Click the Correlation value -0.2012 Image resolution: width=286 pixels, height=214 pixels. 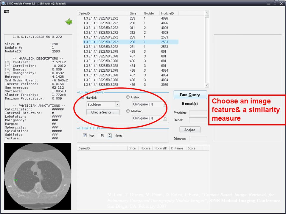click(x=59, y=66)
